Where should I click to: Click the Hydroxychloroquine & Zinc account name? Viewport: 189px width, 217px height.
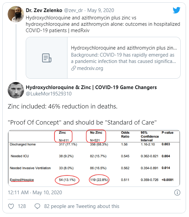pyautogui.click(x=91, y=87)
